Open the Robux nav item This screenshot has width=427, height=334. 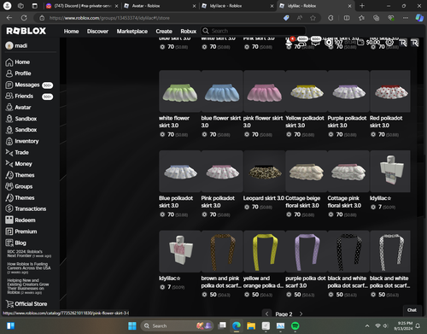click(189, 32)
